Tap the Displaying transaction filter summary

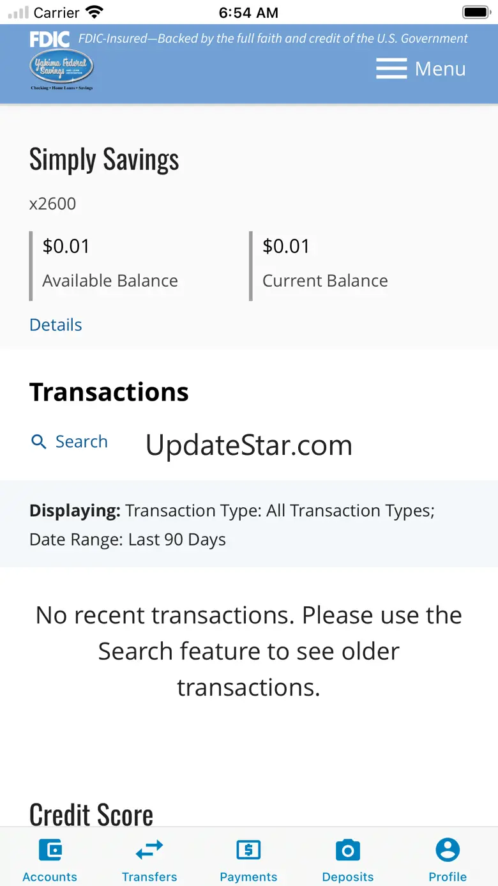click(x=232, y=524)
